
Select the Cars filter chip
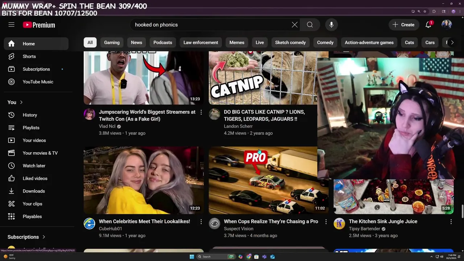click(430, 42)
